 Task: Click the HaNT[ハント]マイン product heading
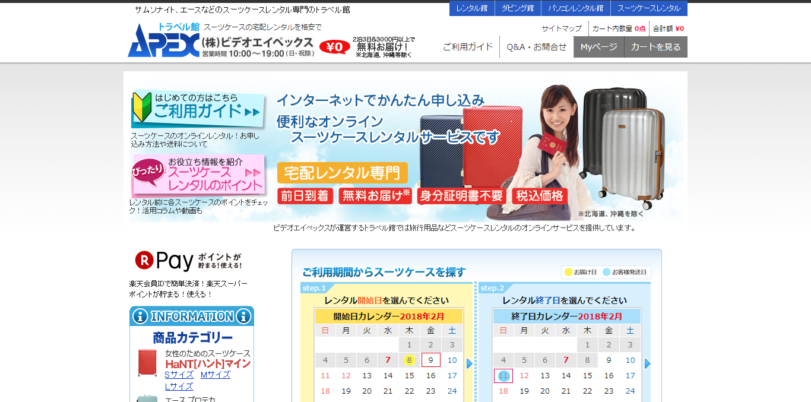pos(208,363)
